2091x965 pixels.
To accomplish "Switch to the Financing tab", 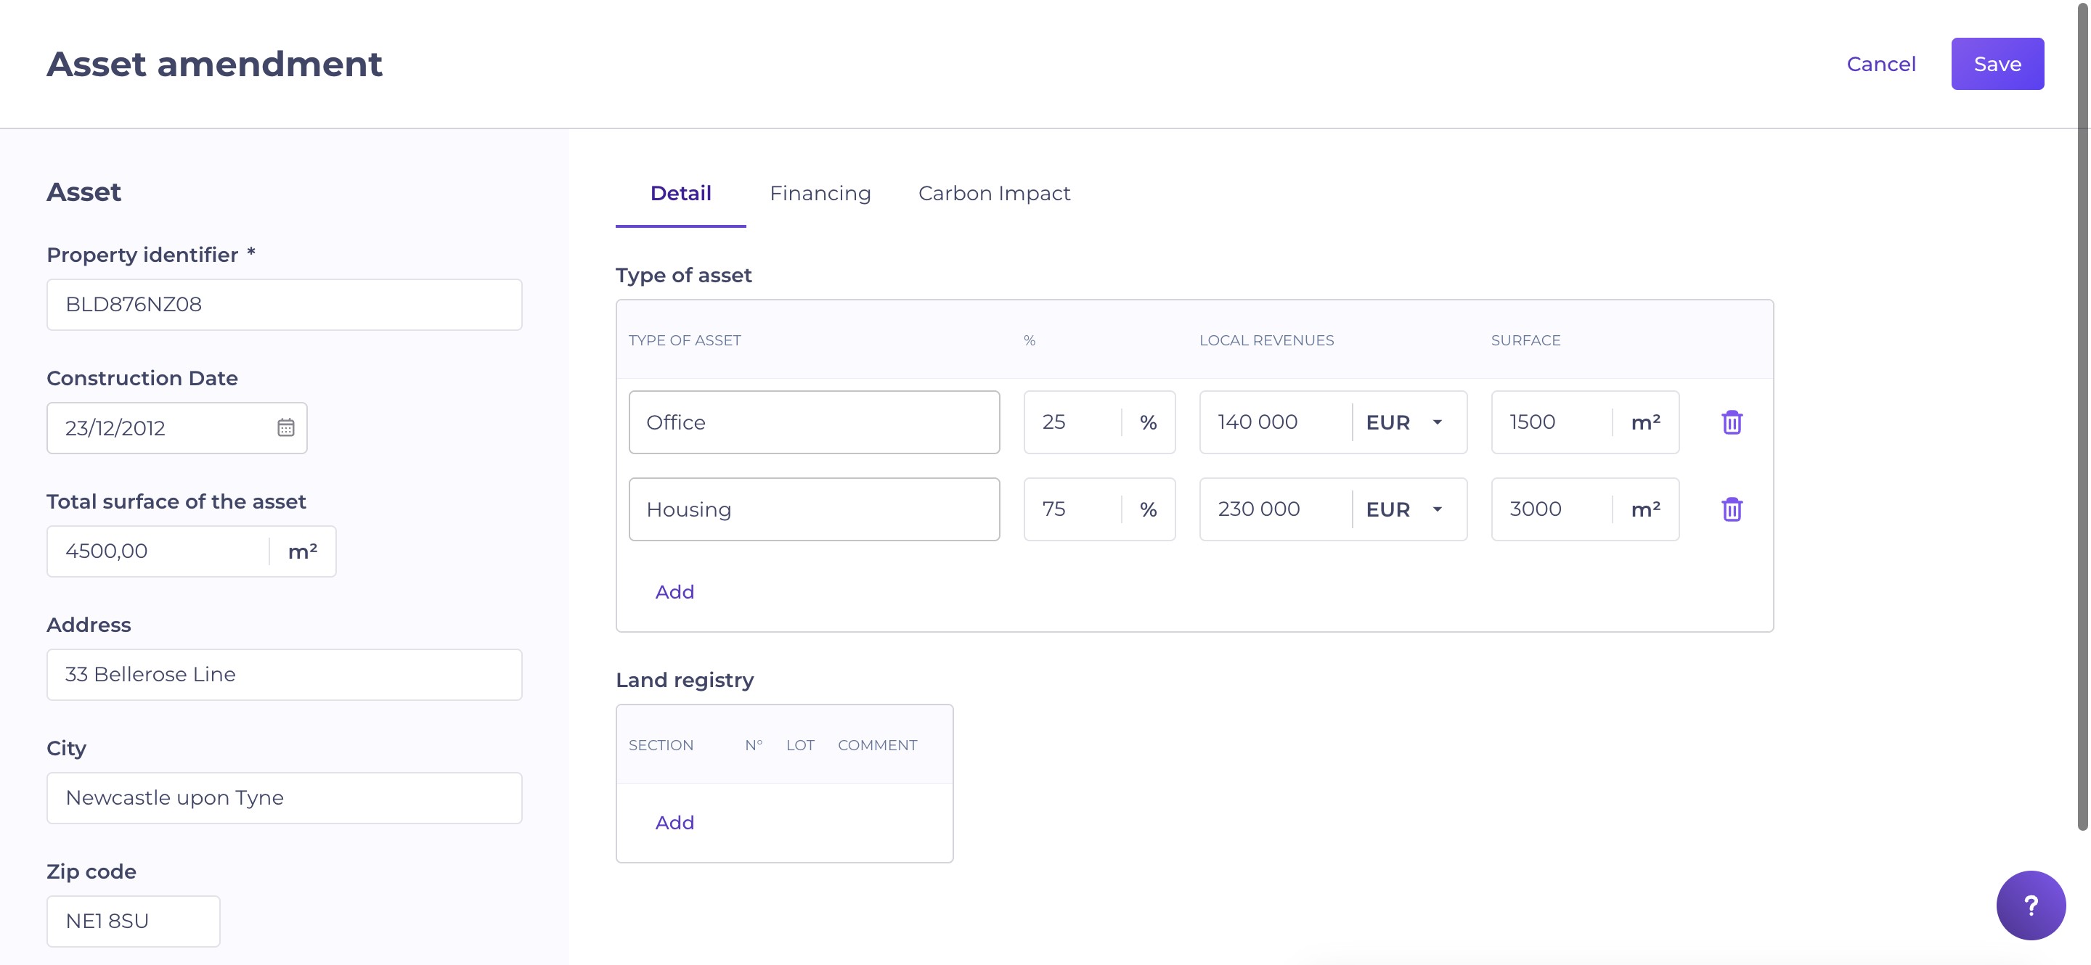I will tap(820, 193).
